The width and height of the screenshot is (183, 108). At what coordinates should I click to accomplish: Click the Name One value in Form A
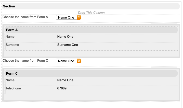(x=65, y=37)
